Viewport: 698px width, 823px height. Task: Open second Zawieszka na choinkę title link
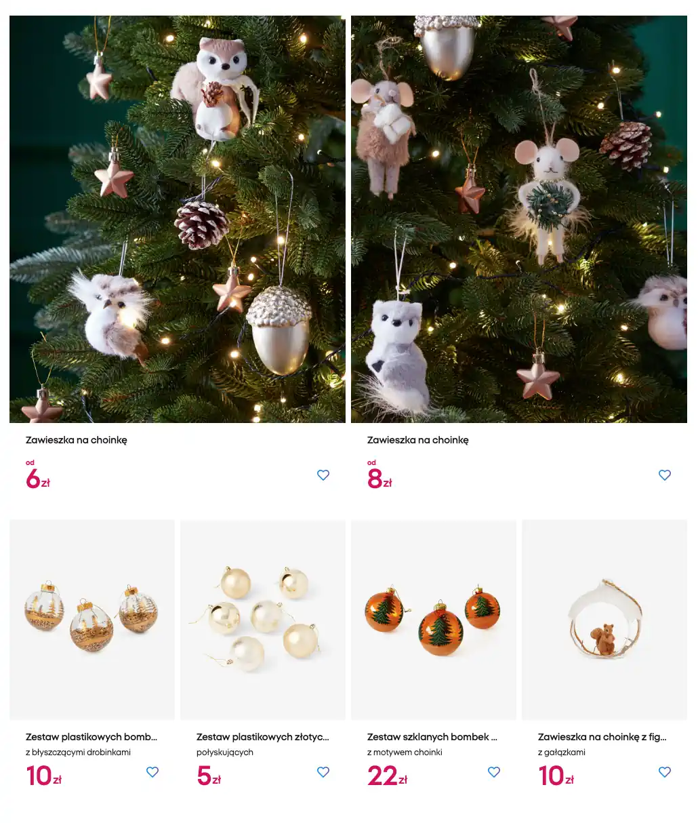tap(418, 440)
